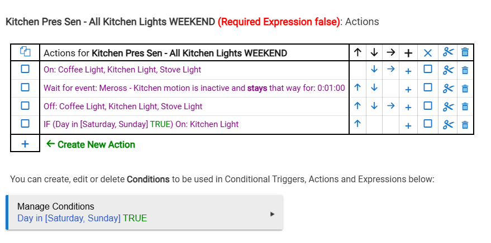This screenshot has width=491, height=243.
Task: Open the Wait for event Meross action
Action: [x=194, y=88]
